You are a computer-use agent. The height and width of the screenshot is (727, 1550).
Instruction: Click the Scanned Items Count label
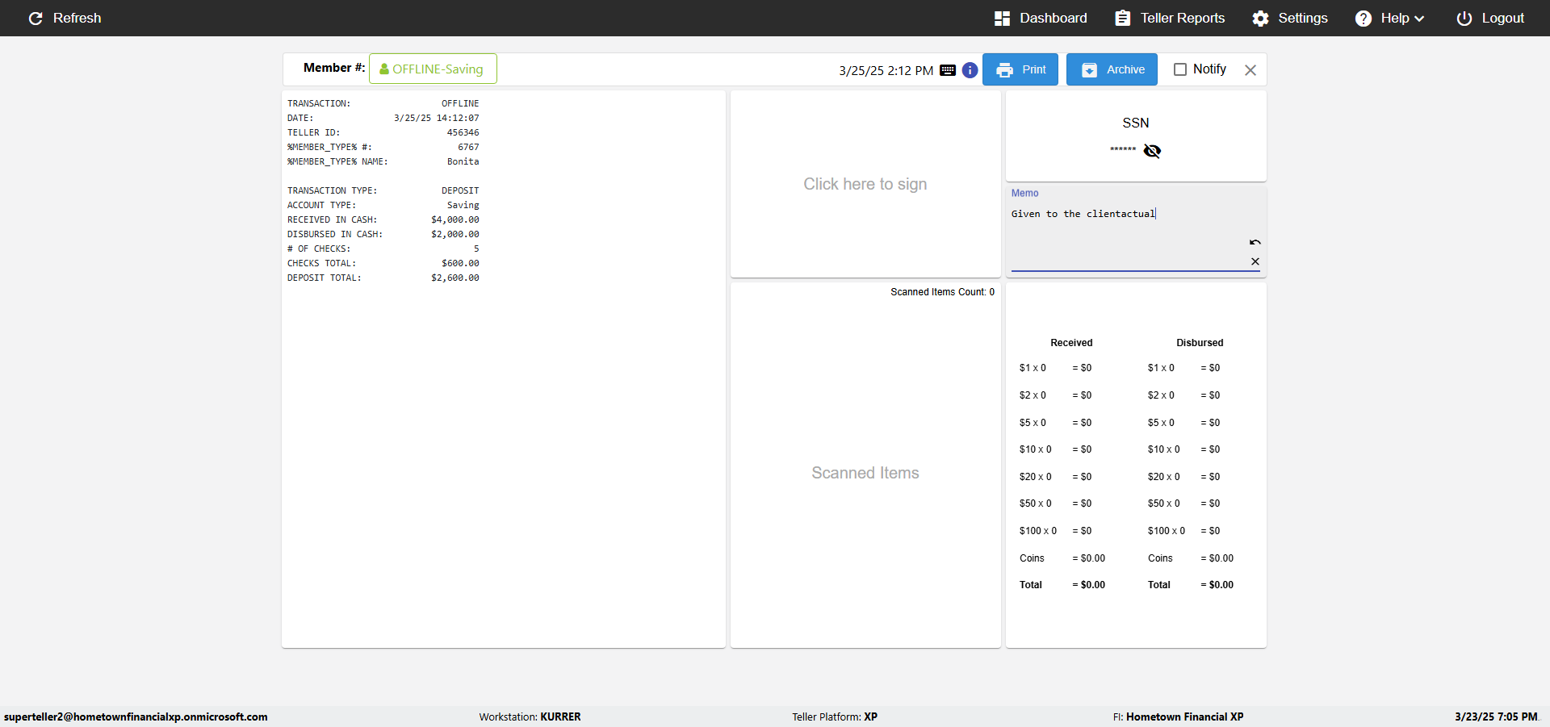click(x=942, y=292)
